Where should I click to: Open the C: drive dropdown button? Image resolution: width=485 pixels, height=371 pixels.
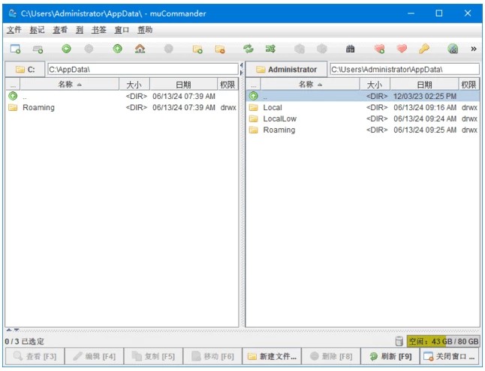pyautogui.click(x=25, y=69)
